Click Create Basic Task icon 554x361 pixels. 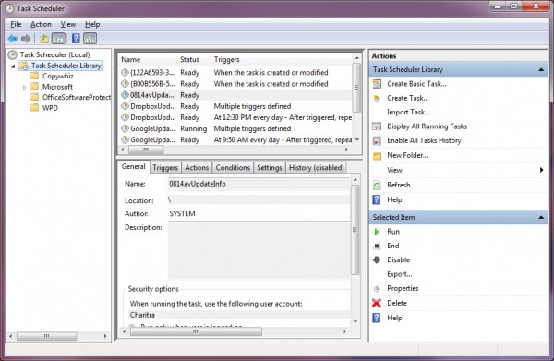pyautogui.click(x=377, y=84)
